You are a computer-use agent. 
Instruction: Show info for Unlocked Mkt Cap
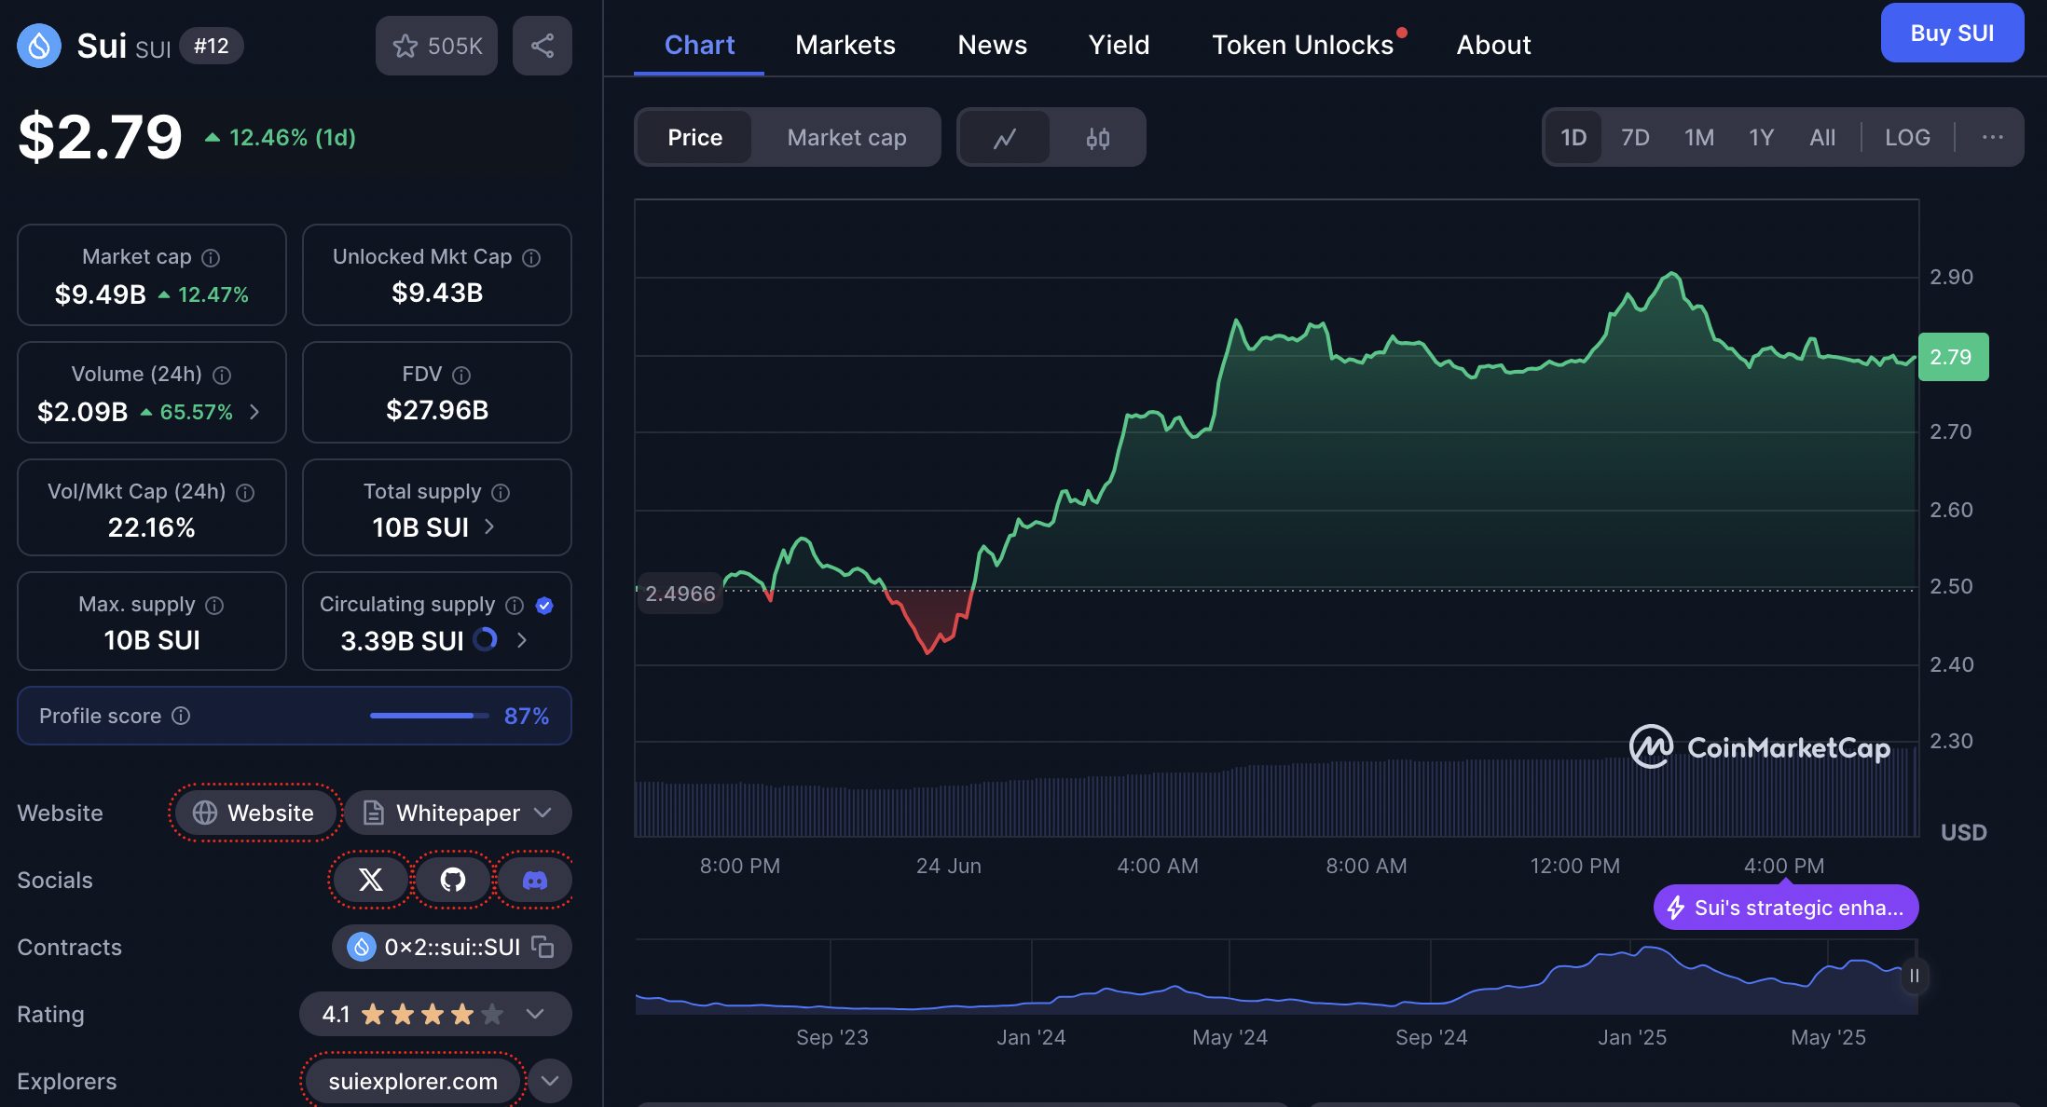pyautogui.click(x=531, y=257)
